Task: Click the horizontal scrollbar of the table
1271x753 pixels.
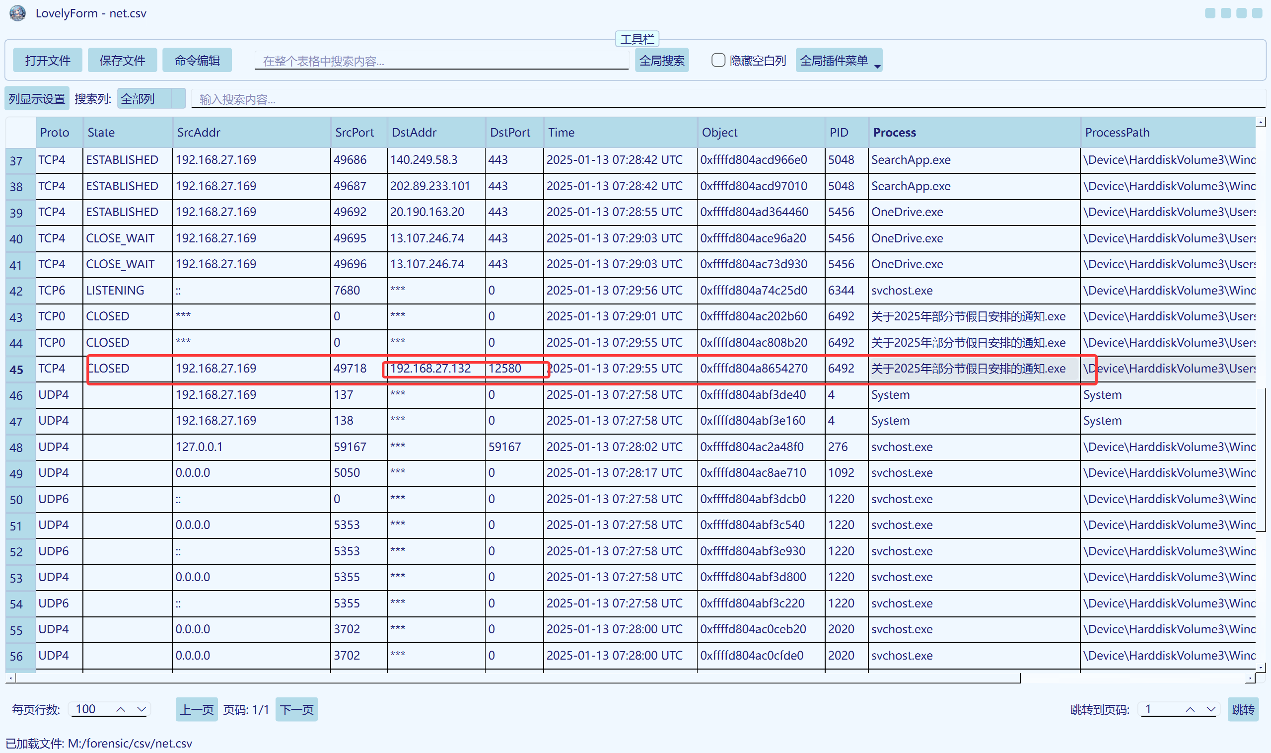Action: click(x=517, y=678)
